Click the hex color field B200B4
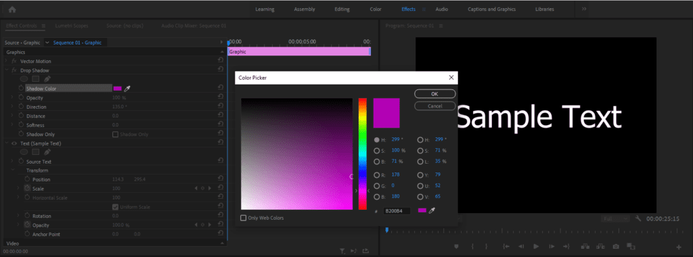This screenshot has width=693, height=257. pos(397,211)
